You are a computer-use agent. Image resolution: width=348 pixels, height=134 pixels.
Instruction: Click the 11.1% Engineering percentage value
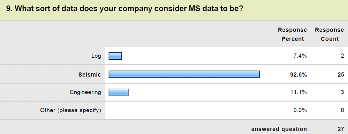299,92
